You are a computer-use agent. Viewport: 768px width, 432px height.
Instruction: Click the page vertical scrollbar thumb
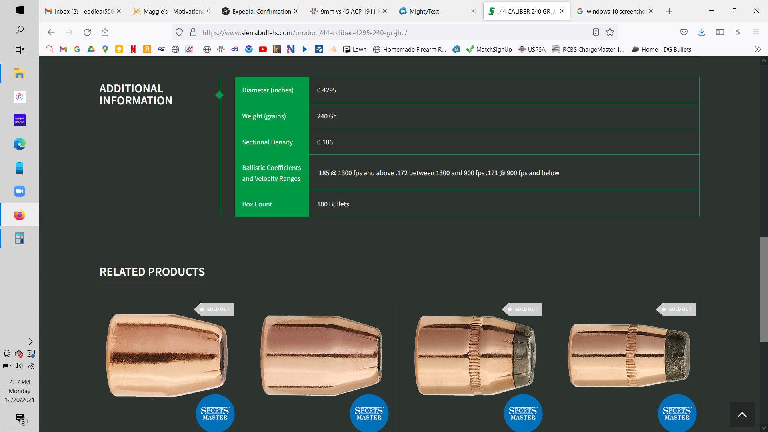(764, 289)
